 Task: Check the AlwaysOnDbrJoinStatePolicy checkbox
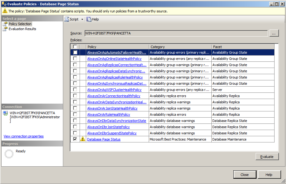tap(75, 127)
